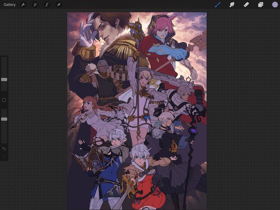Activate the Selection tool
Image resolution: width=280 pixels, height=210 pixels.
pyautogui.click(x=47, y=5)
